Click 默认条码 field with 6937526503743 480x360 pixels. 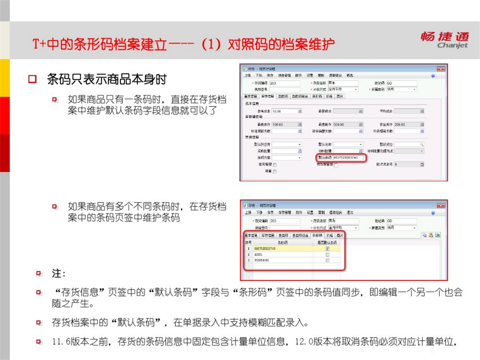349,157
